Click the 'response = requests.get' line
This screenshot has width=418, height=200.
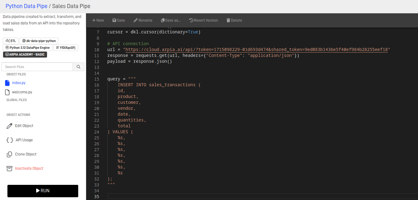[203, 55]
